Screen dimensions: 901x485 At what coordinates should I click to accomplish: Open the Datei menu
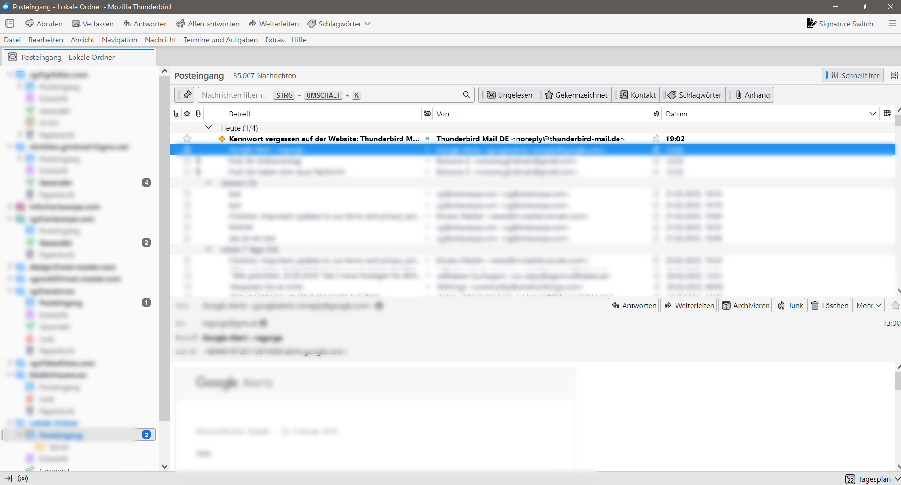tap(12, 40)
